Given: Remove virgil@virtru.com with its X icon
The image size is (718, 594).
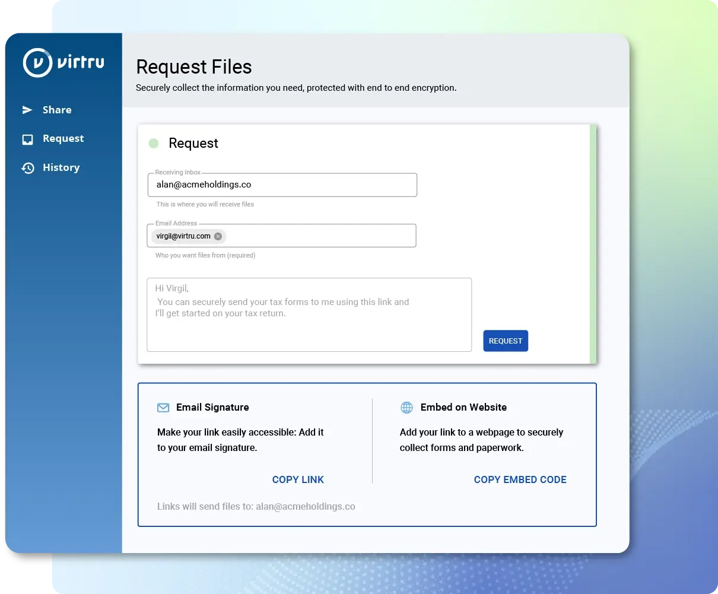Looking at the screenshot, I should 217,236.
